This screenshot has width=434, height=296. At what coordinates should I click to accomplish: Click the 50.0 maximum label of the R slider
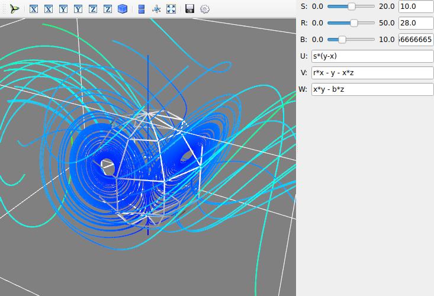(x=387, y=23)
